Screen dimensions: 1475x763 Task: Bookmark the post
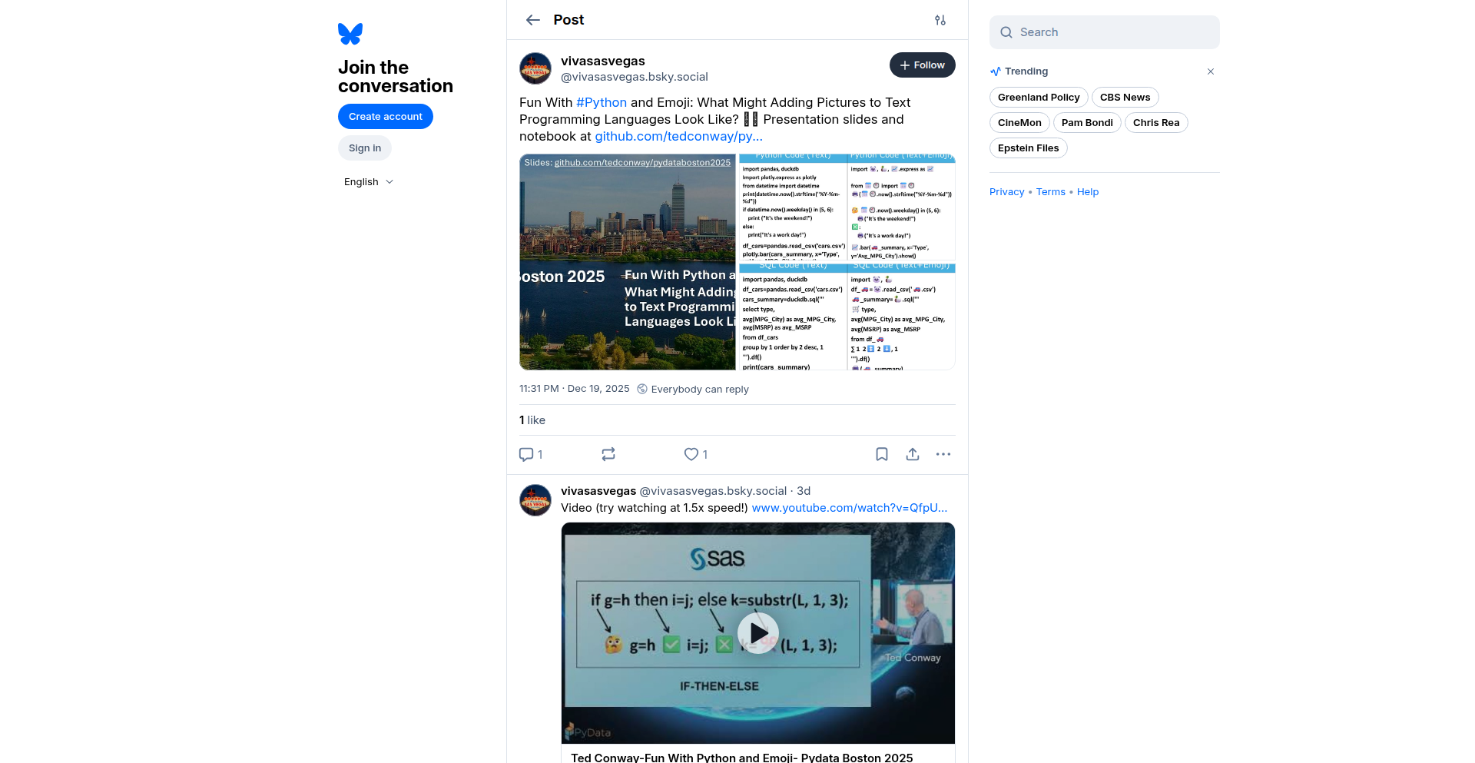pyautogui.click(x=882, y=454)
